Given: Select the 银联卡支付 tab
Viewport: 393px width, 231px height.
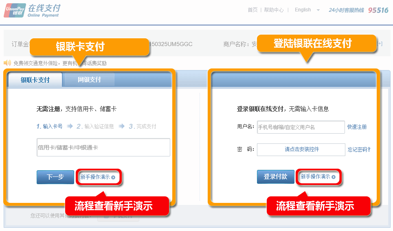Looking at the screenshot, I should pyautogui.click(x=35, y=80).
